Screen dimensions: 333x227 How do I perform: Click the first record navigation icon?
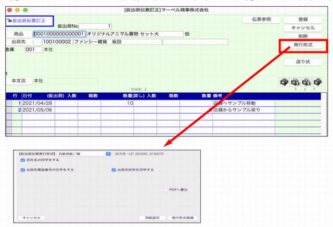(x=285, y=82)
